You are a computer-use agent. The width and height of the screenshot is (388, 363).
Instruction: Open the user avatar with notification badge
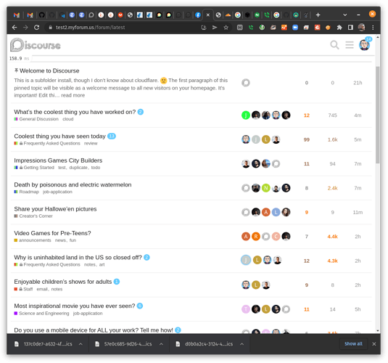365,45
